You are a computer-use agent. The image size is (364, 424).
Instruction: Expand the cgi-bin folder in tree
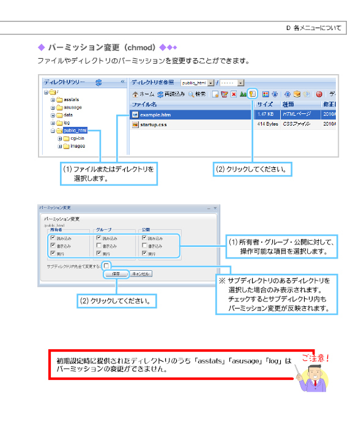tap(60, 138)
